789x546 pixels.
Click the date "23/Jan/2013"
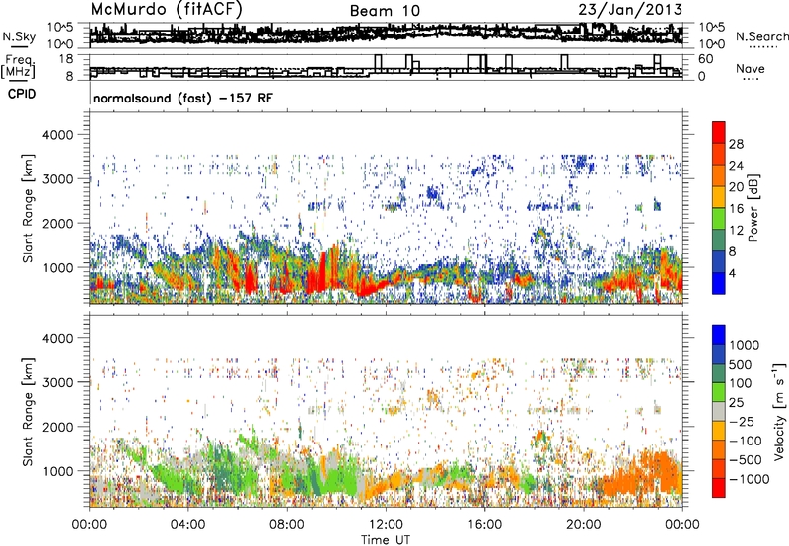[630, 9]
